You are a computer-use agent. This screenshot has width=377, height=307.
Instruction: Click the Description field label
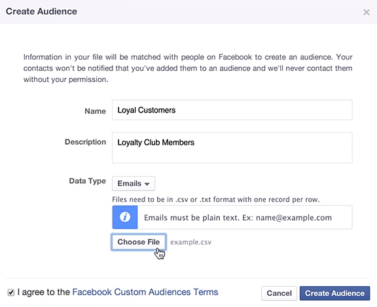click(x=85, y=142)
